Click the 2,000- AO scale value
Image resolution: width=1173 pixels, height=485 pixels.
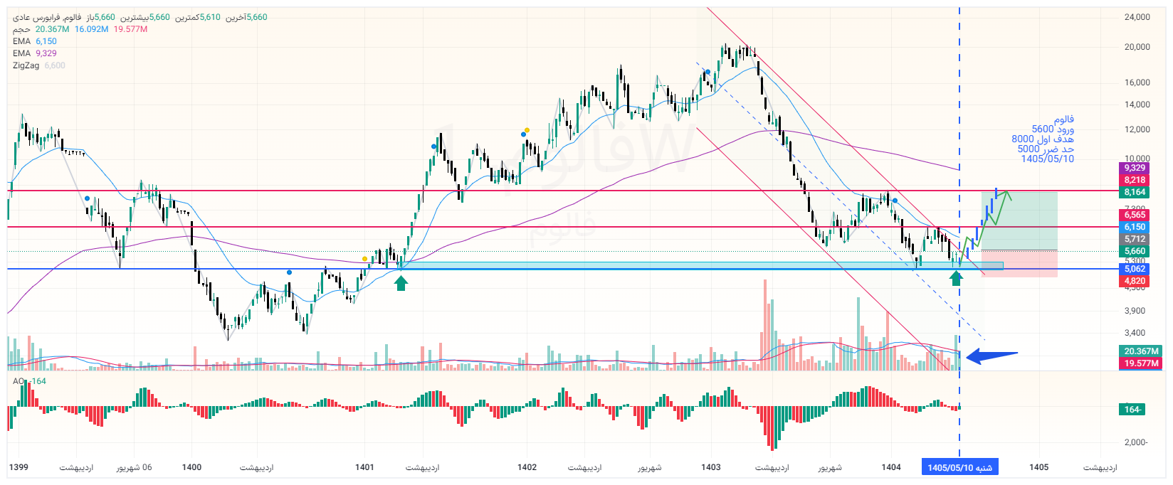click(1136, 442)
